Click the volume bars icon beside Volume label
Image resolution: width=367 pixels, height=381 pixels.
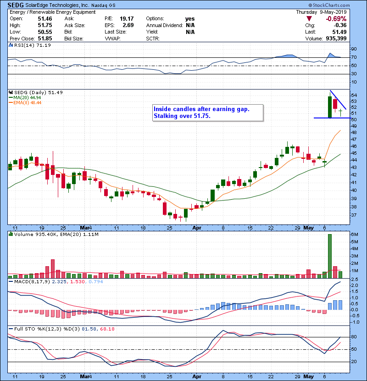coord(11,234)
